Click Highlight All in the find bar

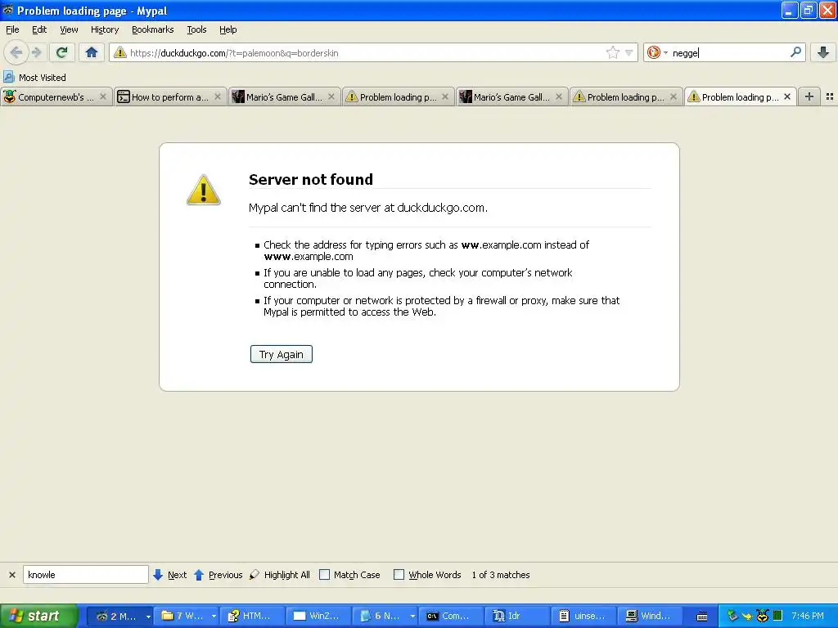pyautogui.click(x=280, y=575)
